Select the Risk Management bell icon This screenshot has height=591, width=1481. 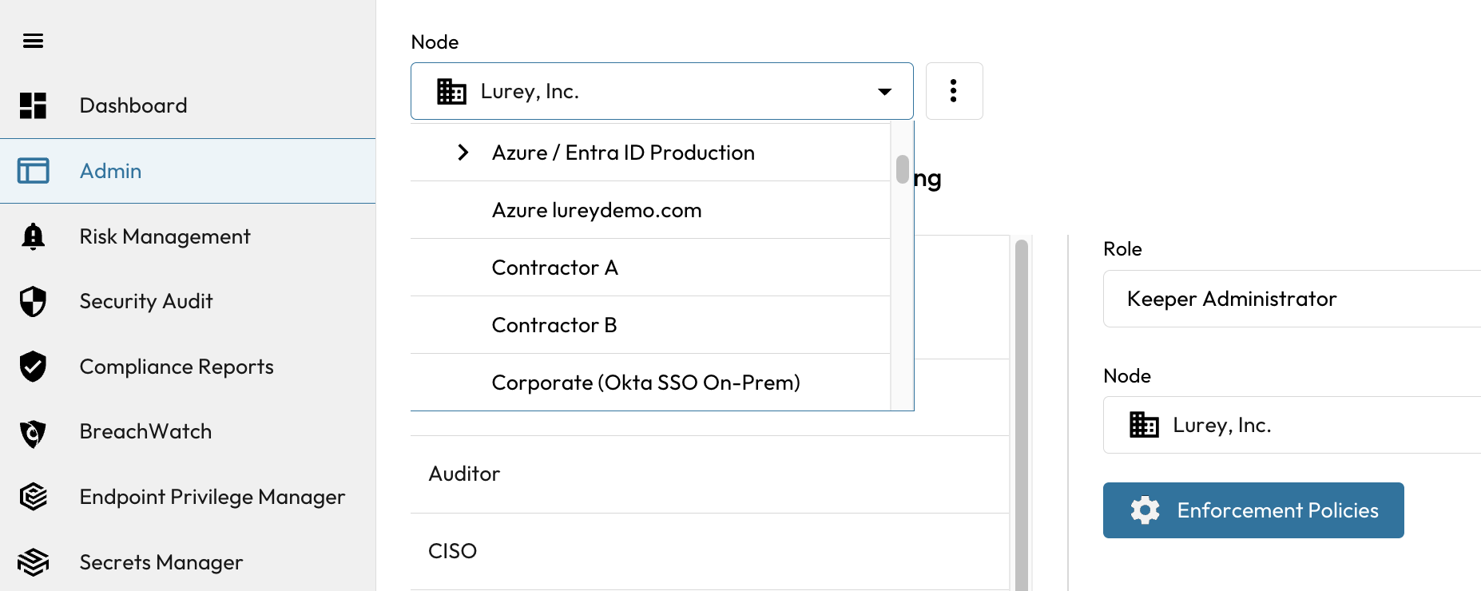pos(33,236)
